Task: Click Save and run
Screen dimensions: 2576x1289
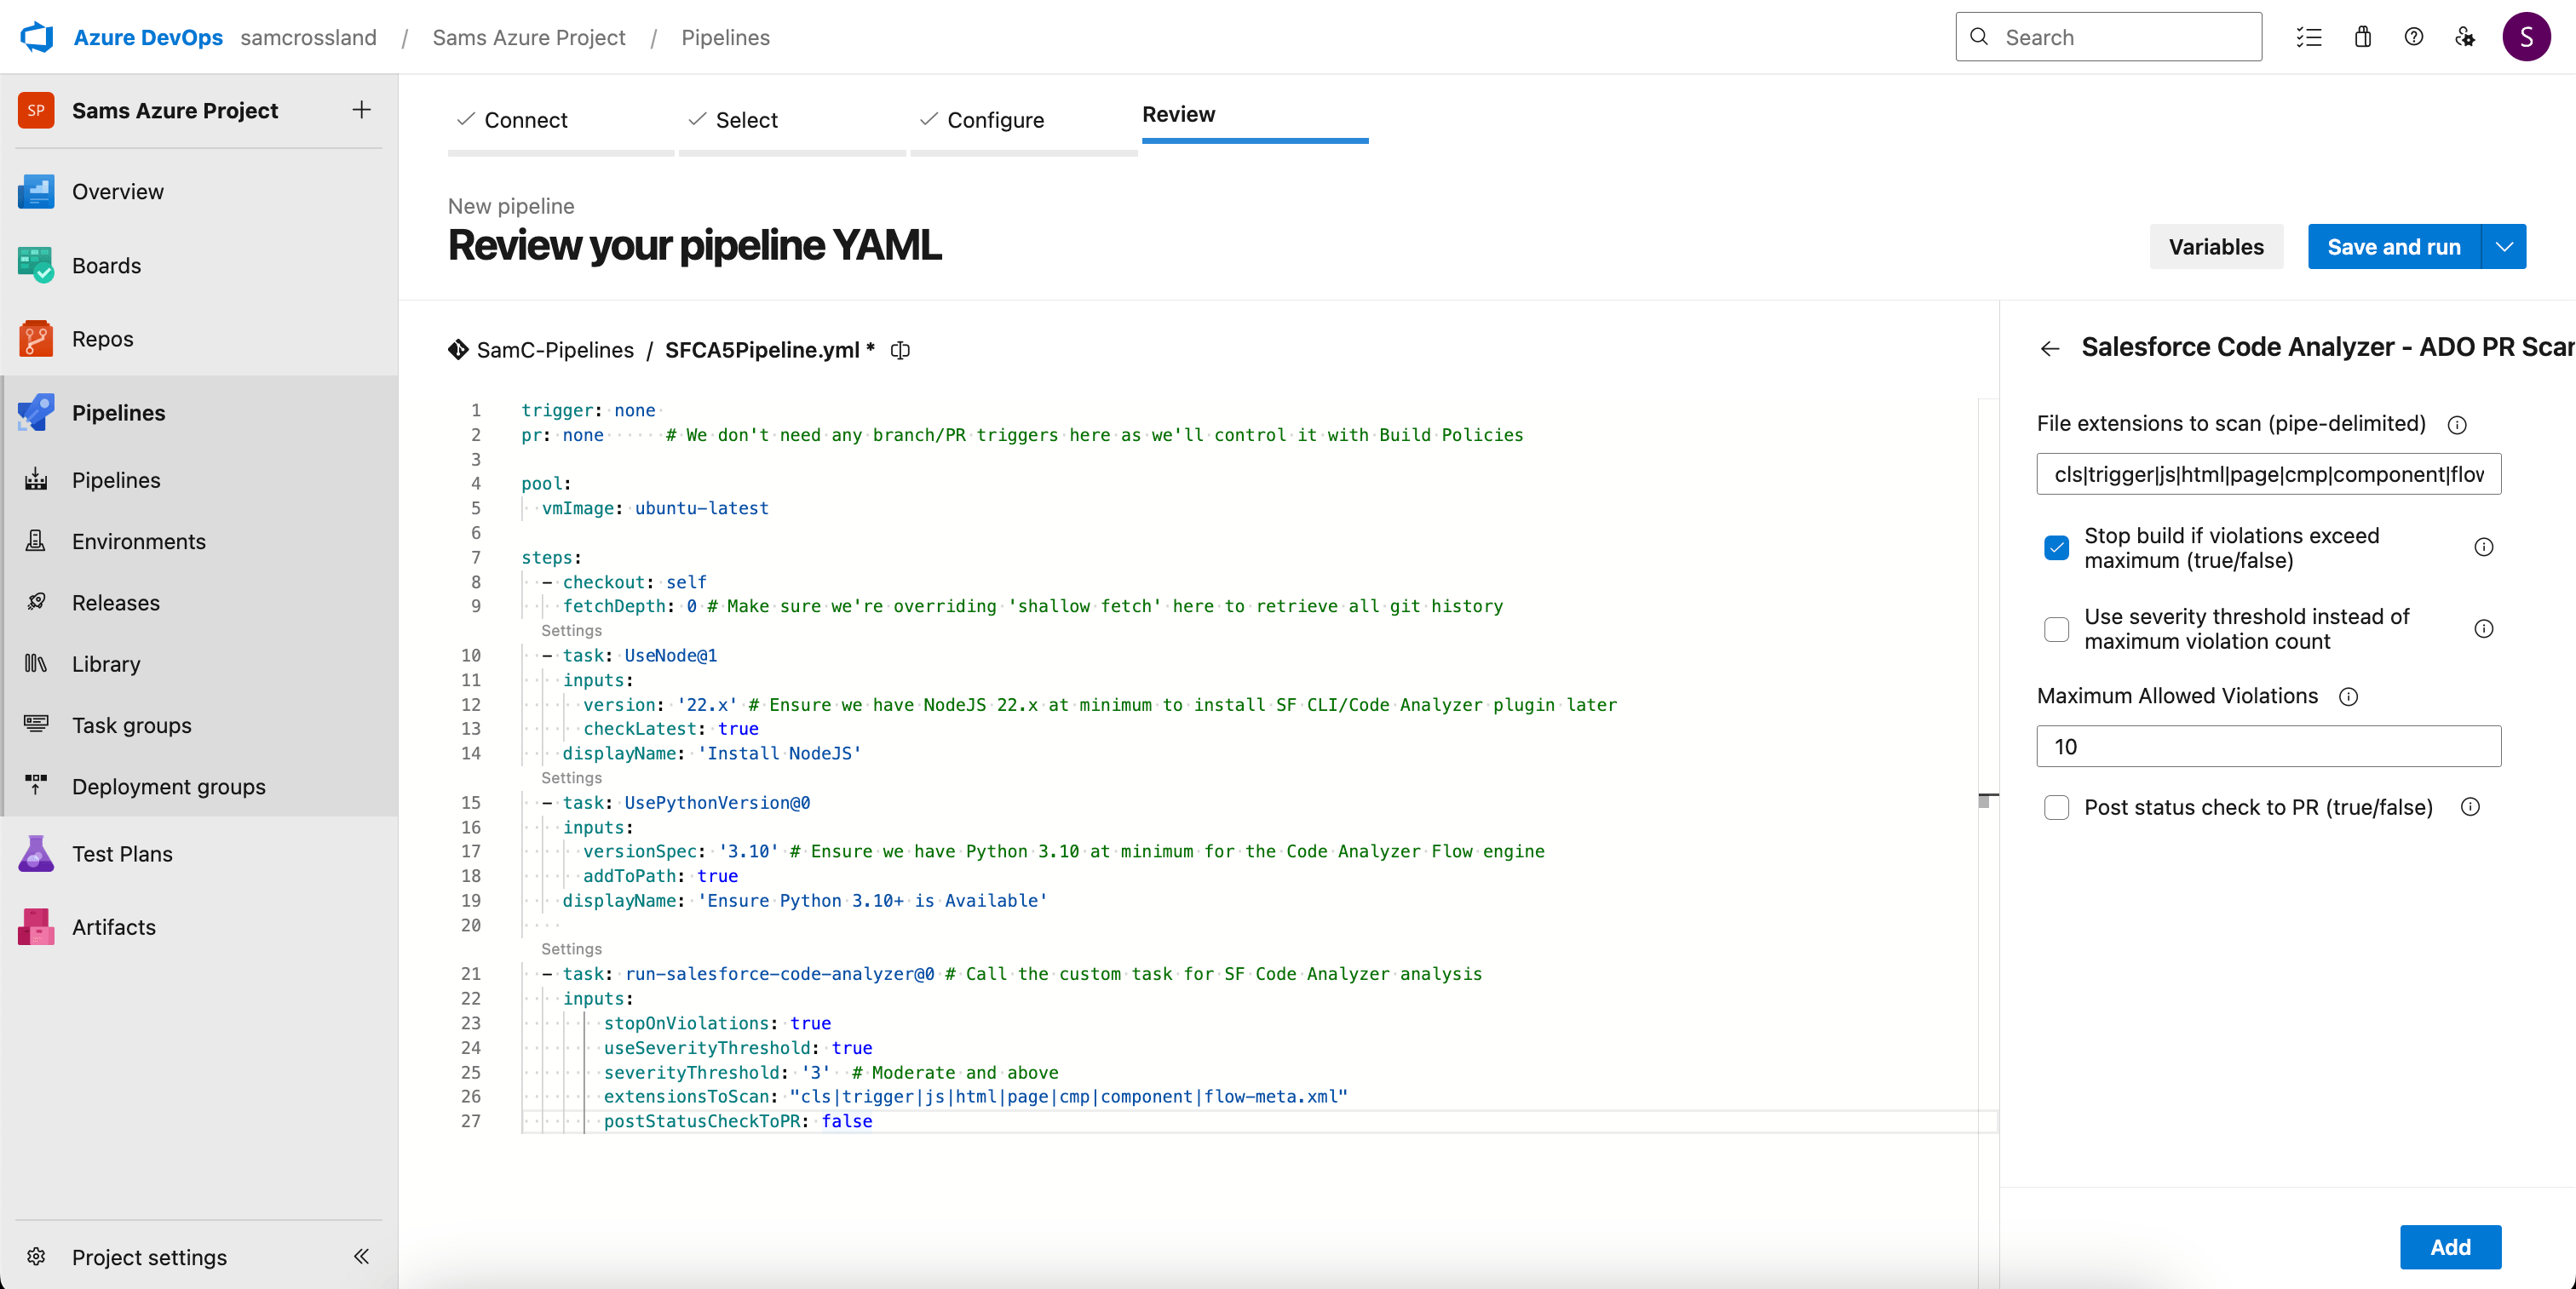Action: coord(2394,247)
